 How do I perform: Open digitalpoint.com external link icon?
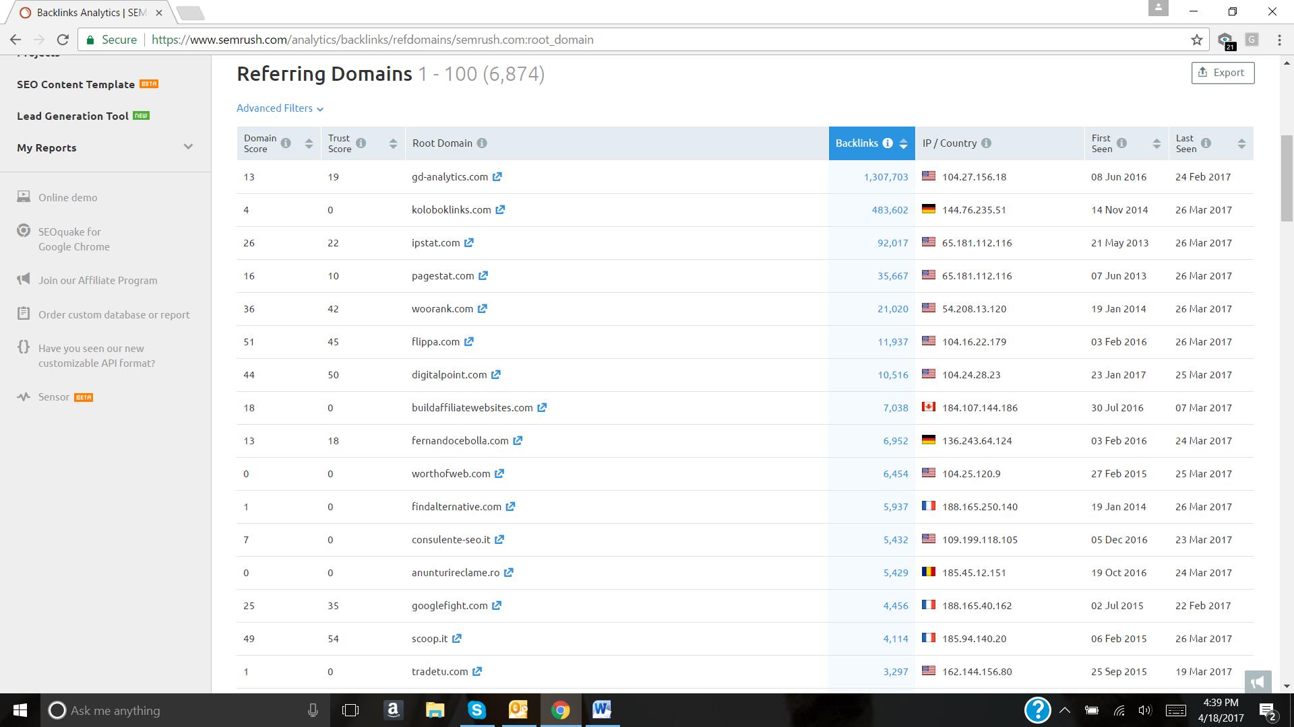tap(496, 374)
